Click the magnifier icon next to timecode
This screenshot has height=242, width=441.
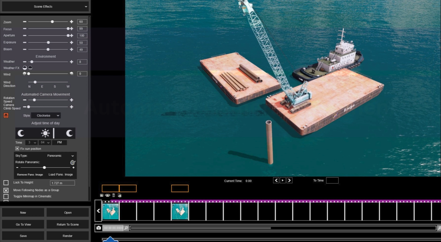coord(126,228)
